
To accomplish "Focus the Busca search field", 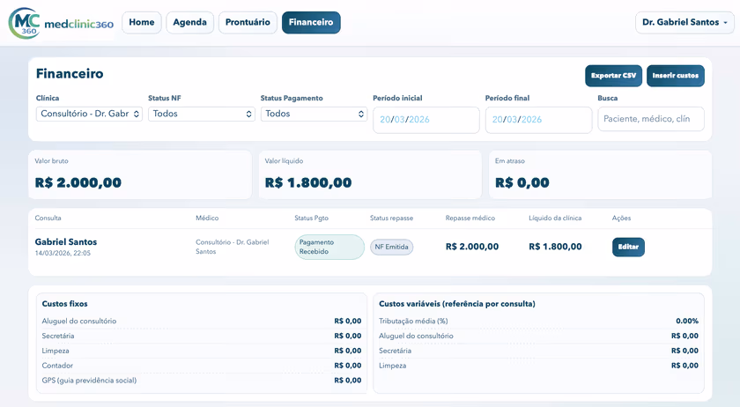I will (651, 119).
